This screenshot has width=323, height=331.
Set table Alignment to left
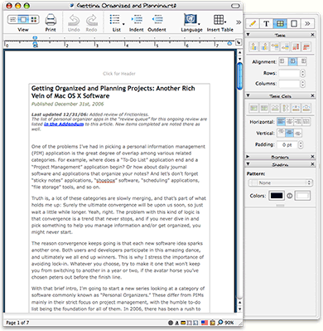point(282,61)
